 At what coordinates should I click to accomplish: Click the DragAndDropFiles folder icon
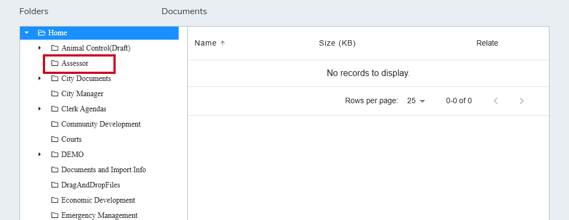pos(55,185)
